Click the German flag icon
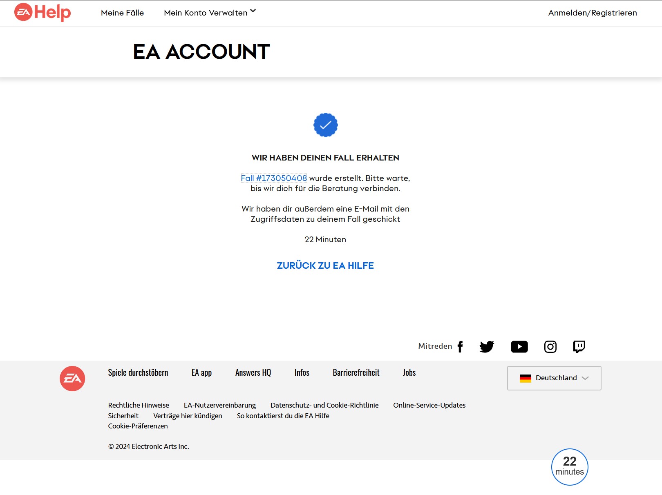This screenshot has width=662, height=495. click(x=526, y=378)
